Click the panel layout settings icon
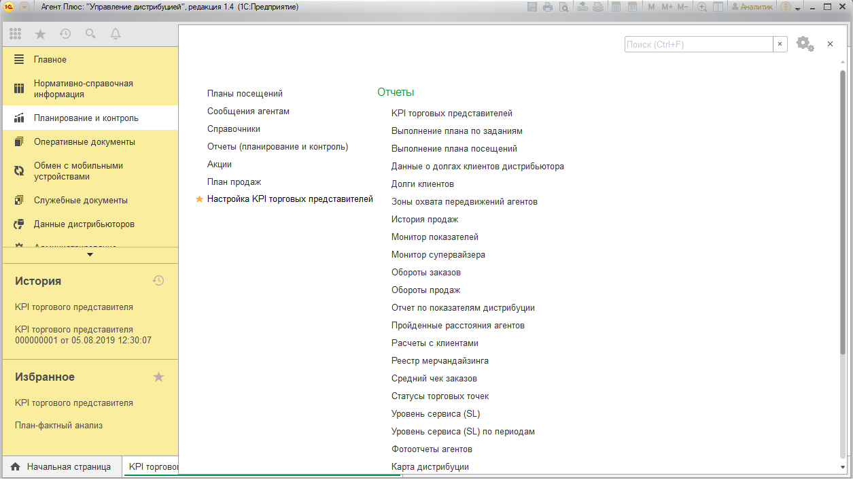Image resolution: width=853 pixels, height=480 pixels. pos(718,7)
